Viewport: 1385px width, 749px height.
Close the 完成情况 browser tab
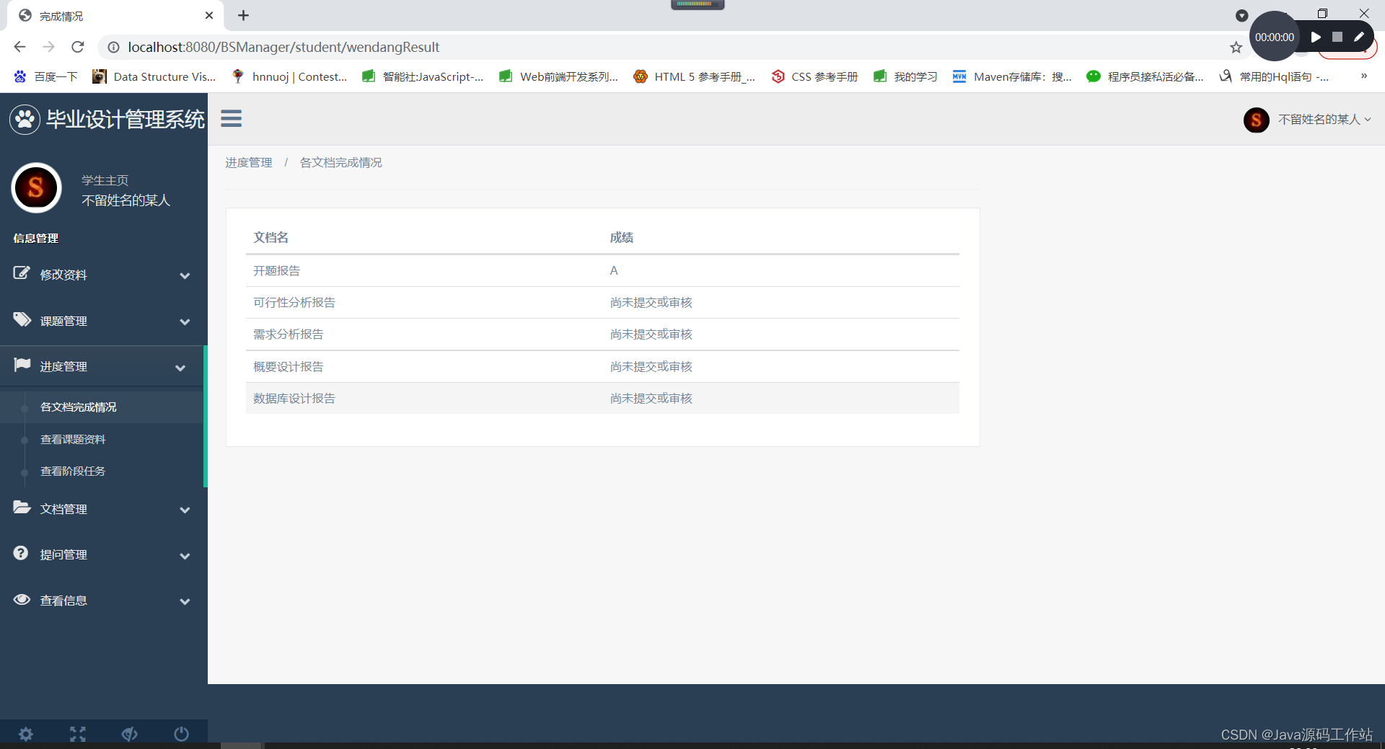(209, 15)
